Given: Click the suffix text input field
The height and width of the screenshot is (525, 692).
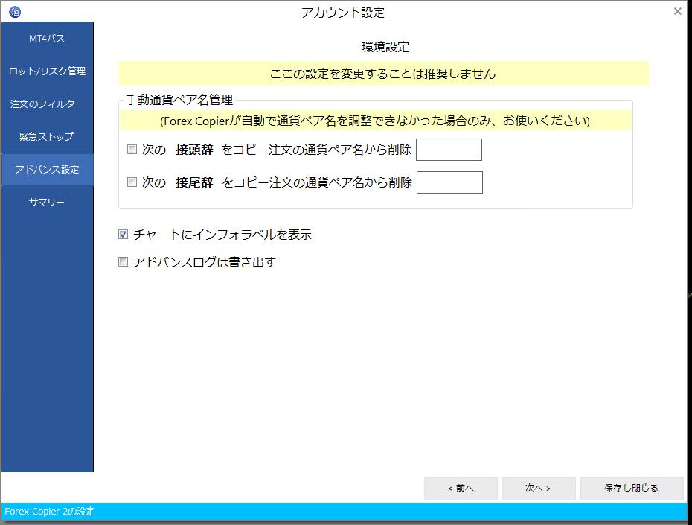Looking at the screenshot, I should [449, 182].
